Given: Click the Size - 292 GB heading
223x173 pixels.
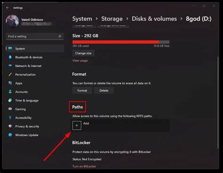Looking at the screenshot, I should click(x=85, y=36).
